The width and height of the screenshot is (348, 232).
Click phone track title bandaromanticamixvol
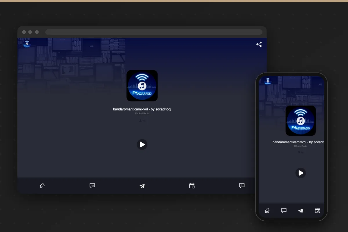298,142
